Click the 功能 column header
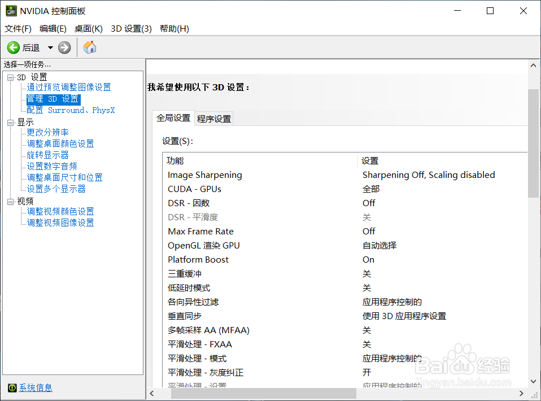541x401 pixels. 260,161
